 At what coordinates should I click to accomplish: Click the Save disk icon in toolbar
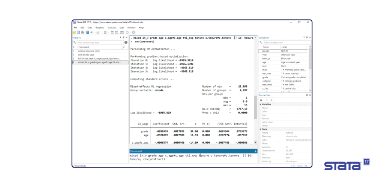[x=78, y=32]
